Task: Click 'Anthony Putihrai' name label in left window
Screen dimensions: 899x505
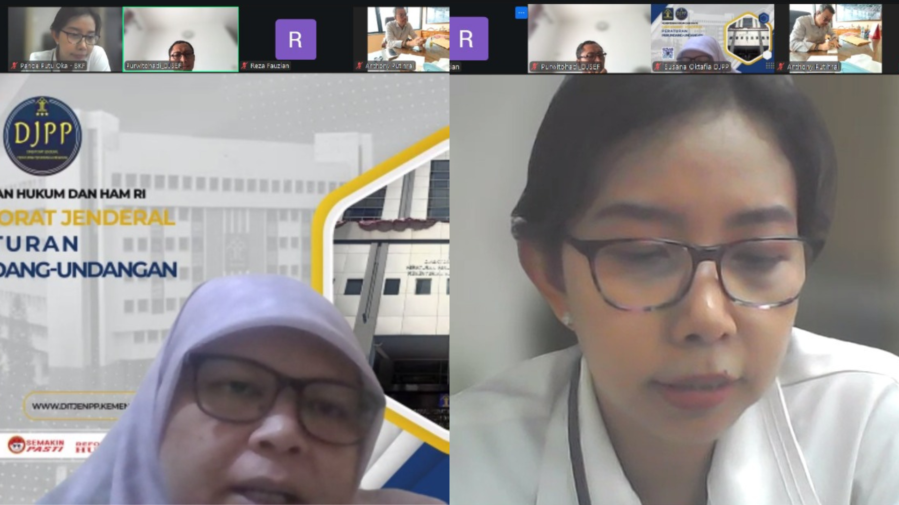Action: click(x=390, y=66)
